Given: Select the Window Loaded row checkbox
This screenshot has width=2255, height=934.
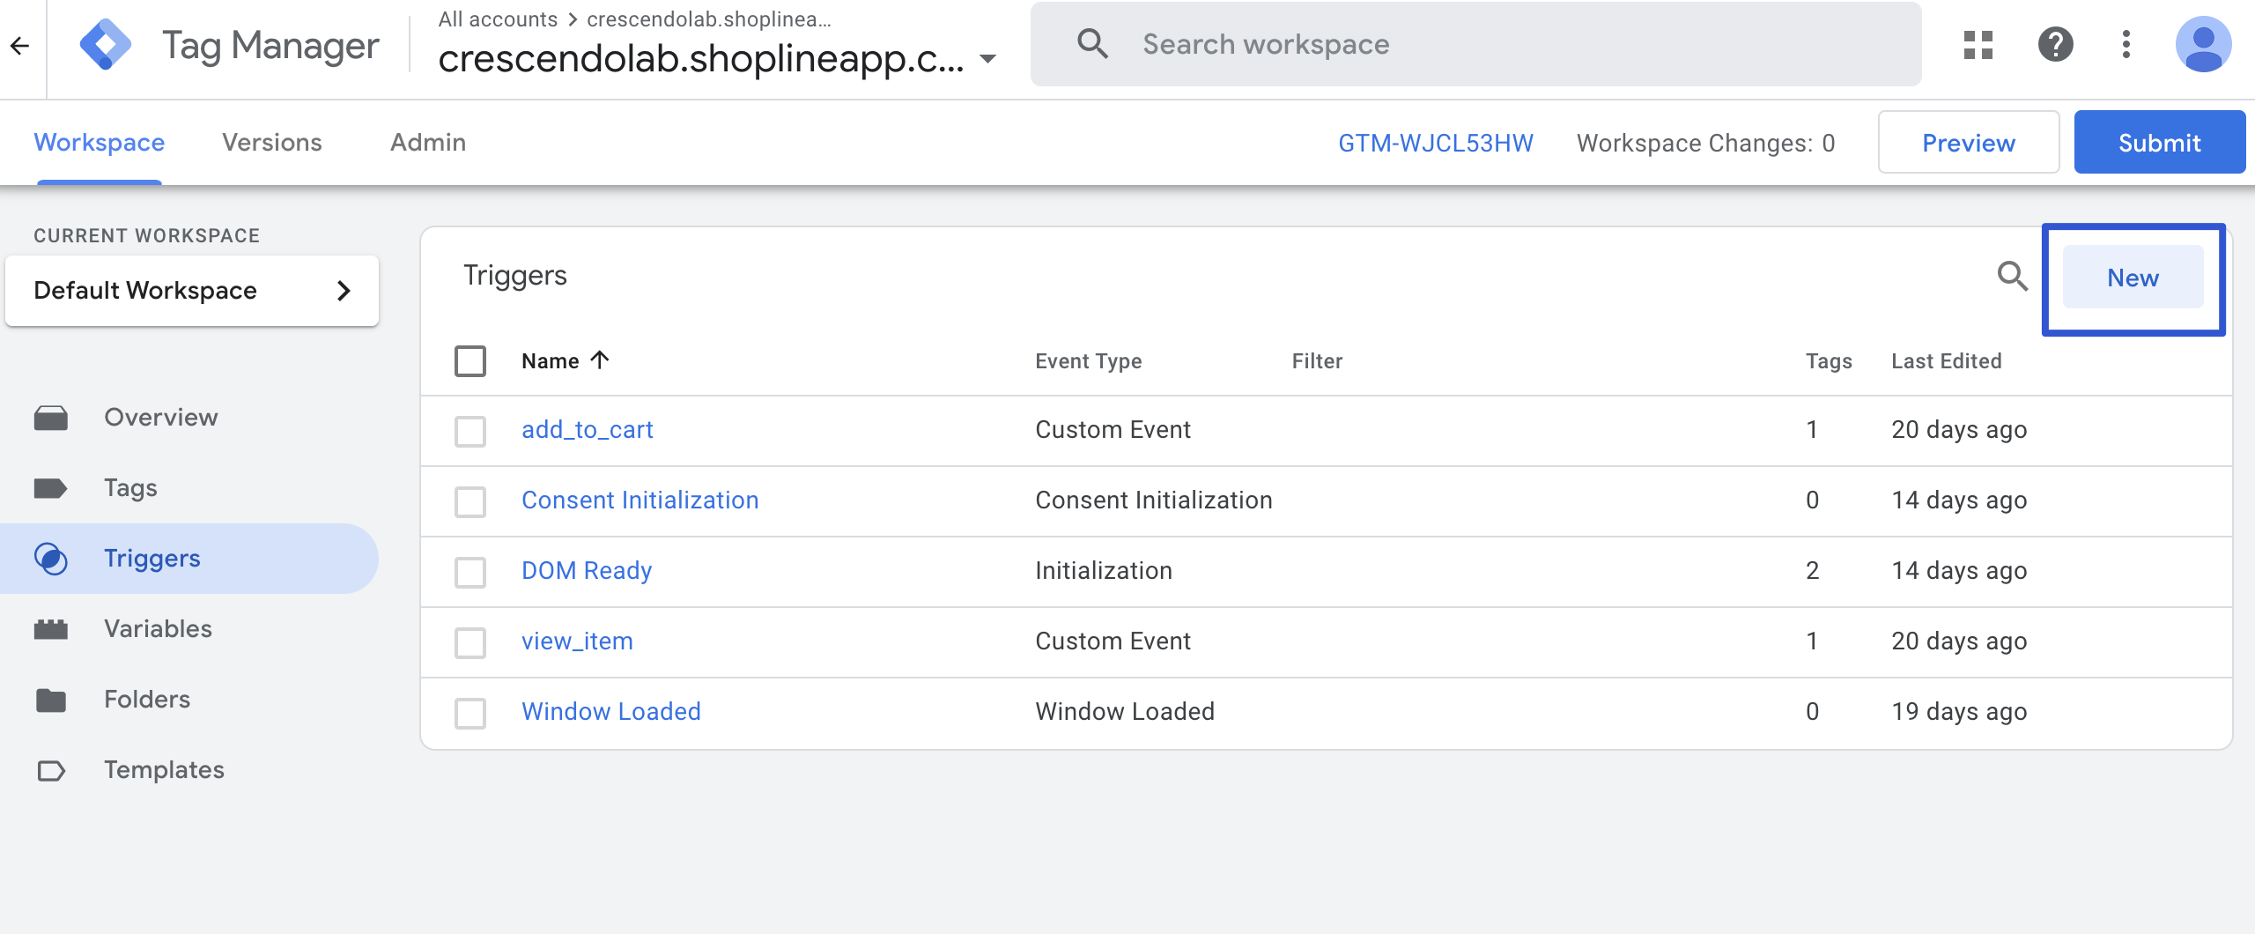Looking at the screenshot, I should pyautogui.click(x=470, y=714).
